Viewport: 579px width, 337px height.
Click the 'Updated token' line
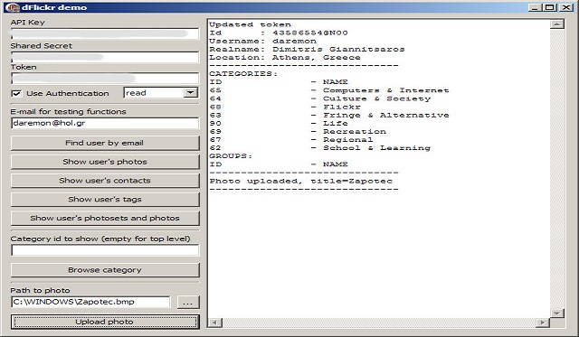coord(251,24)
